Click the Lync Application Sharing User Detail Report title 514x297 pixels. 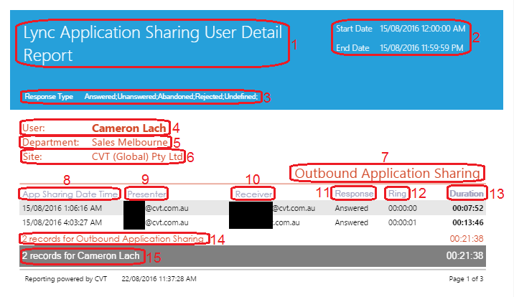(x=153, y=44)
